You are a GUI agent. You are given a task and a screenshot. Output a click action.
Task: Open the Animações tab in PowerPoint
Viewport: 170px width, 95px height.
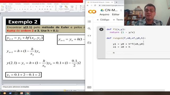pyautogui.click(x=27, y=4)
